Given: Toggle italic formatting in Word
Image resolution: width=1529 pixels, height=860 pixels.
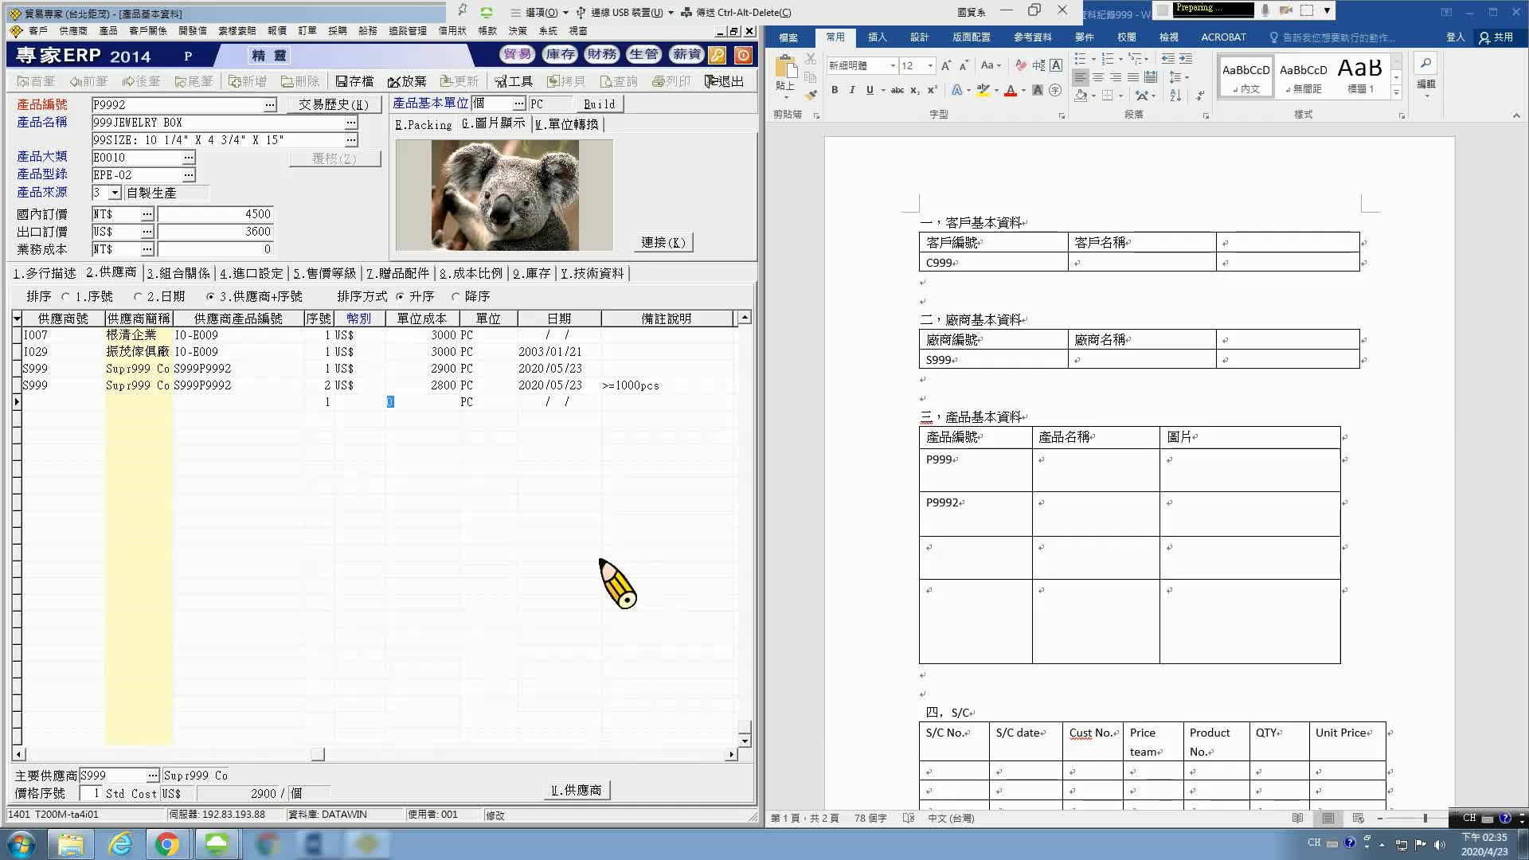Looking at the screenshot, I should point(852,90).
